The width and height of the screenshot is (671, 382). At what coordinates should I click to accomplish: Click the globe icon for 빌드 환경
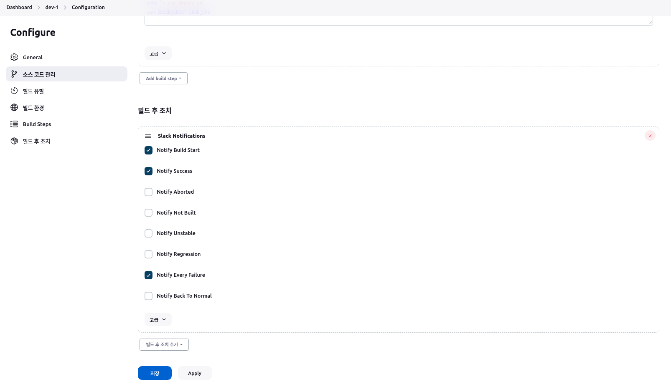click(x=14, y=107)
